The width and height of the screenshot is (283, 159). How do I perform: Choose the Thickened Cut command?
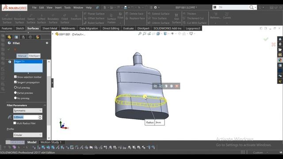(193, 18)
